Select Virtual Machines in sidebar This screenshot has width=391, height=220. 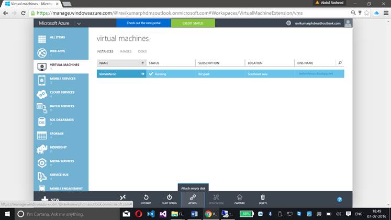point(61,67)
